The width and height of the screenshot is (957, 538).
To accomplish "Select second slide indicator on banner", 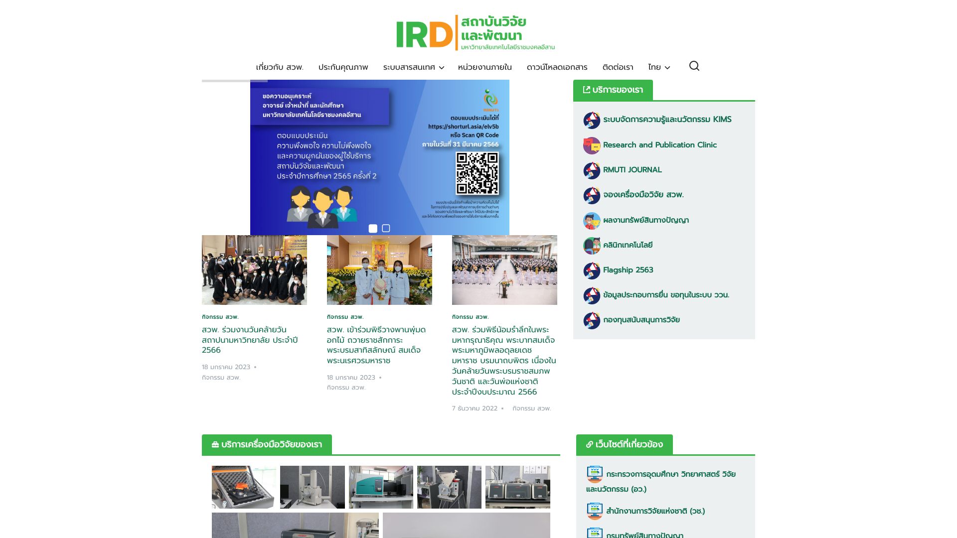I will click(386, 228).
